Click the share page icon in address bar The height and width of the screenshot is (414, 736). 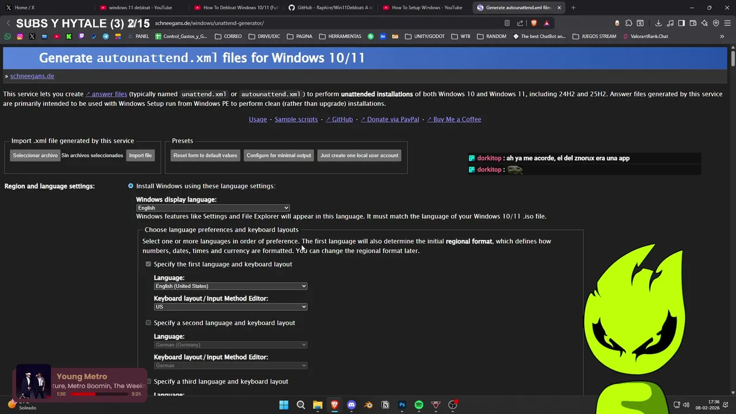point(520,23)
